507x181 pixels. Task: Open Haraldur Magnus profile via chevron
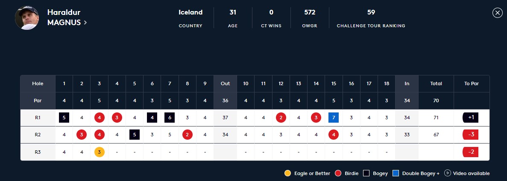(85, 23)
